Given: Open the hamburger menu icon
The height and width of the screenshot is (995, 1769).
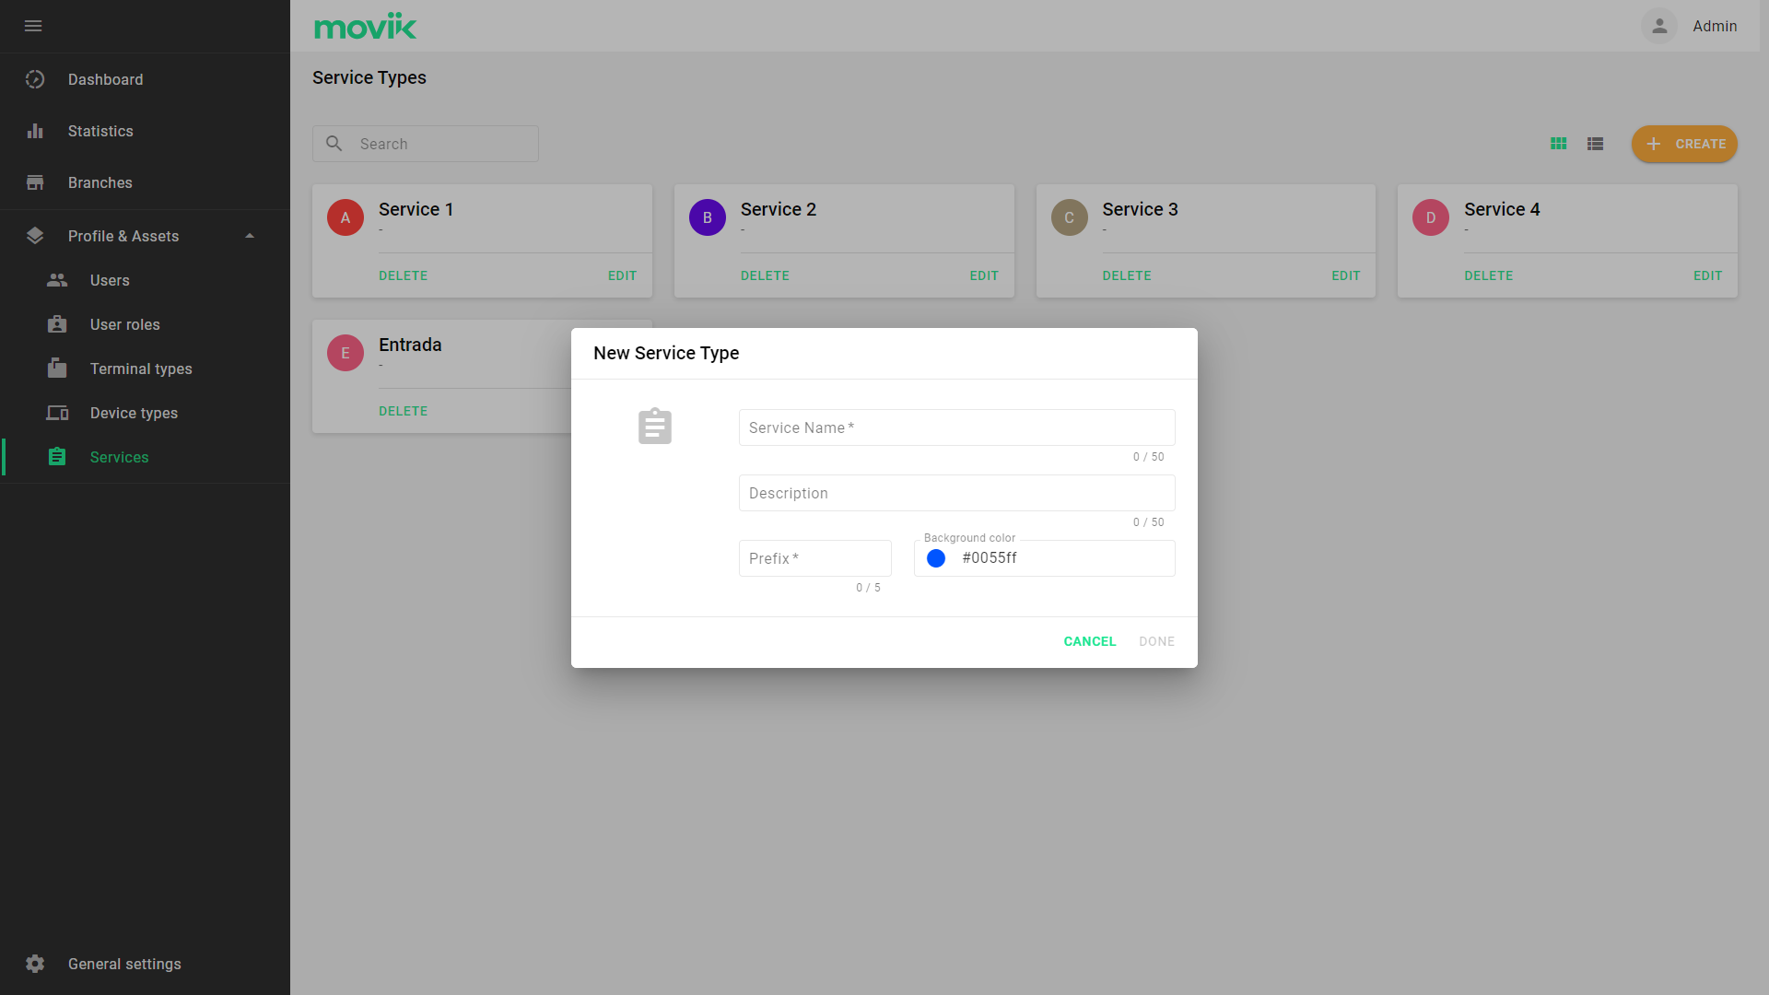Looking at the screenshot, I should click(33, 26).
